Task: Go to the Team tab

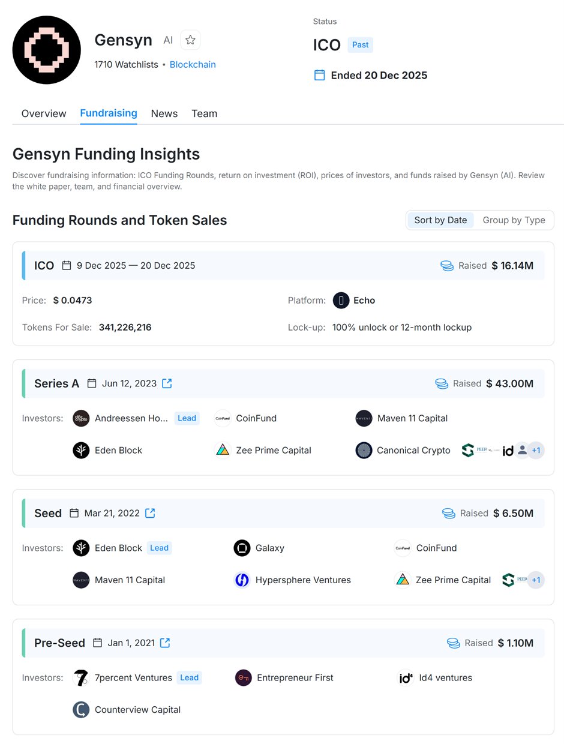Action: (204, 113)
